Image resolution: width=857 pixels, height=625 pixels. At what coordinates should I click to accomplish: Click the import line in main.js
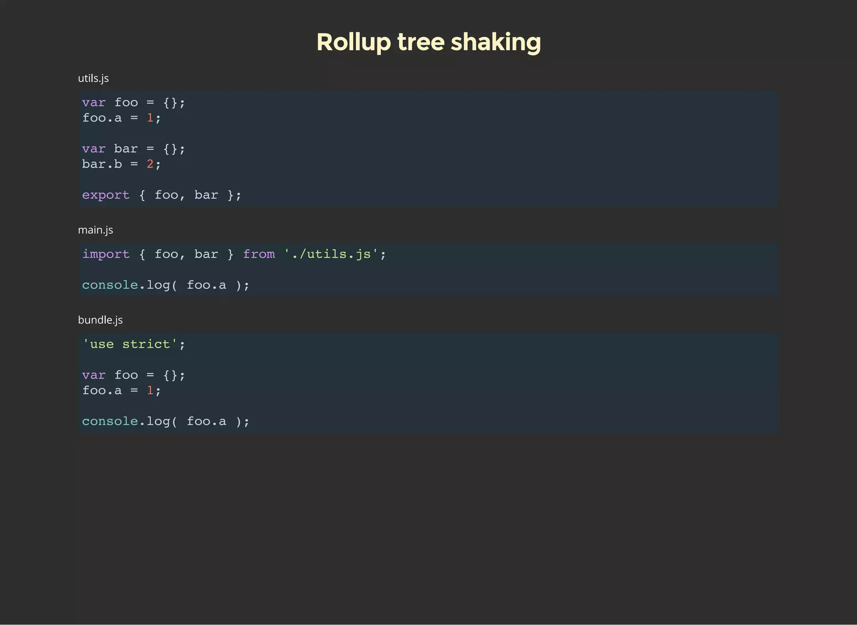[234, 254]
